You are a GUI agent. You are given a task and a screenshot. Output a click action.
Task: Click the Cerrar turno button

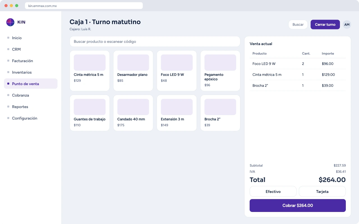[325, 25]
